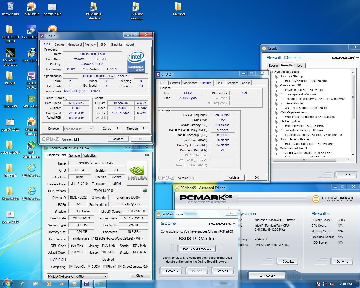Image resolution: width=360 pixels, height=288 pixels.
Task: Collapse the Web Page Rendering node
Action: coord(277,112)
